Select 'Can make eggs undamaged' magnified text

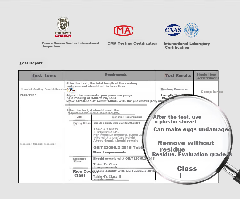click(x=192, y=129)
